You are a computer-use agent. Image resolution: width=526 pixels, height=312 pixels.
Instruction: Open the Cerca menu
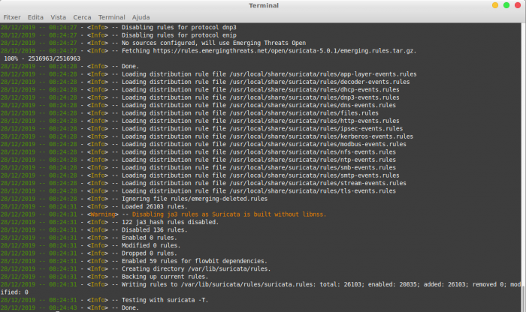tap(82, 16)
